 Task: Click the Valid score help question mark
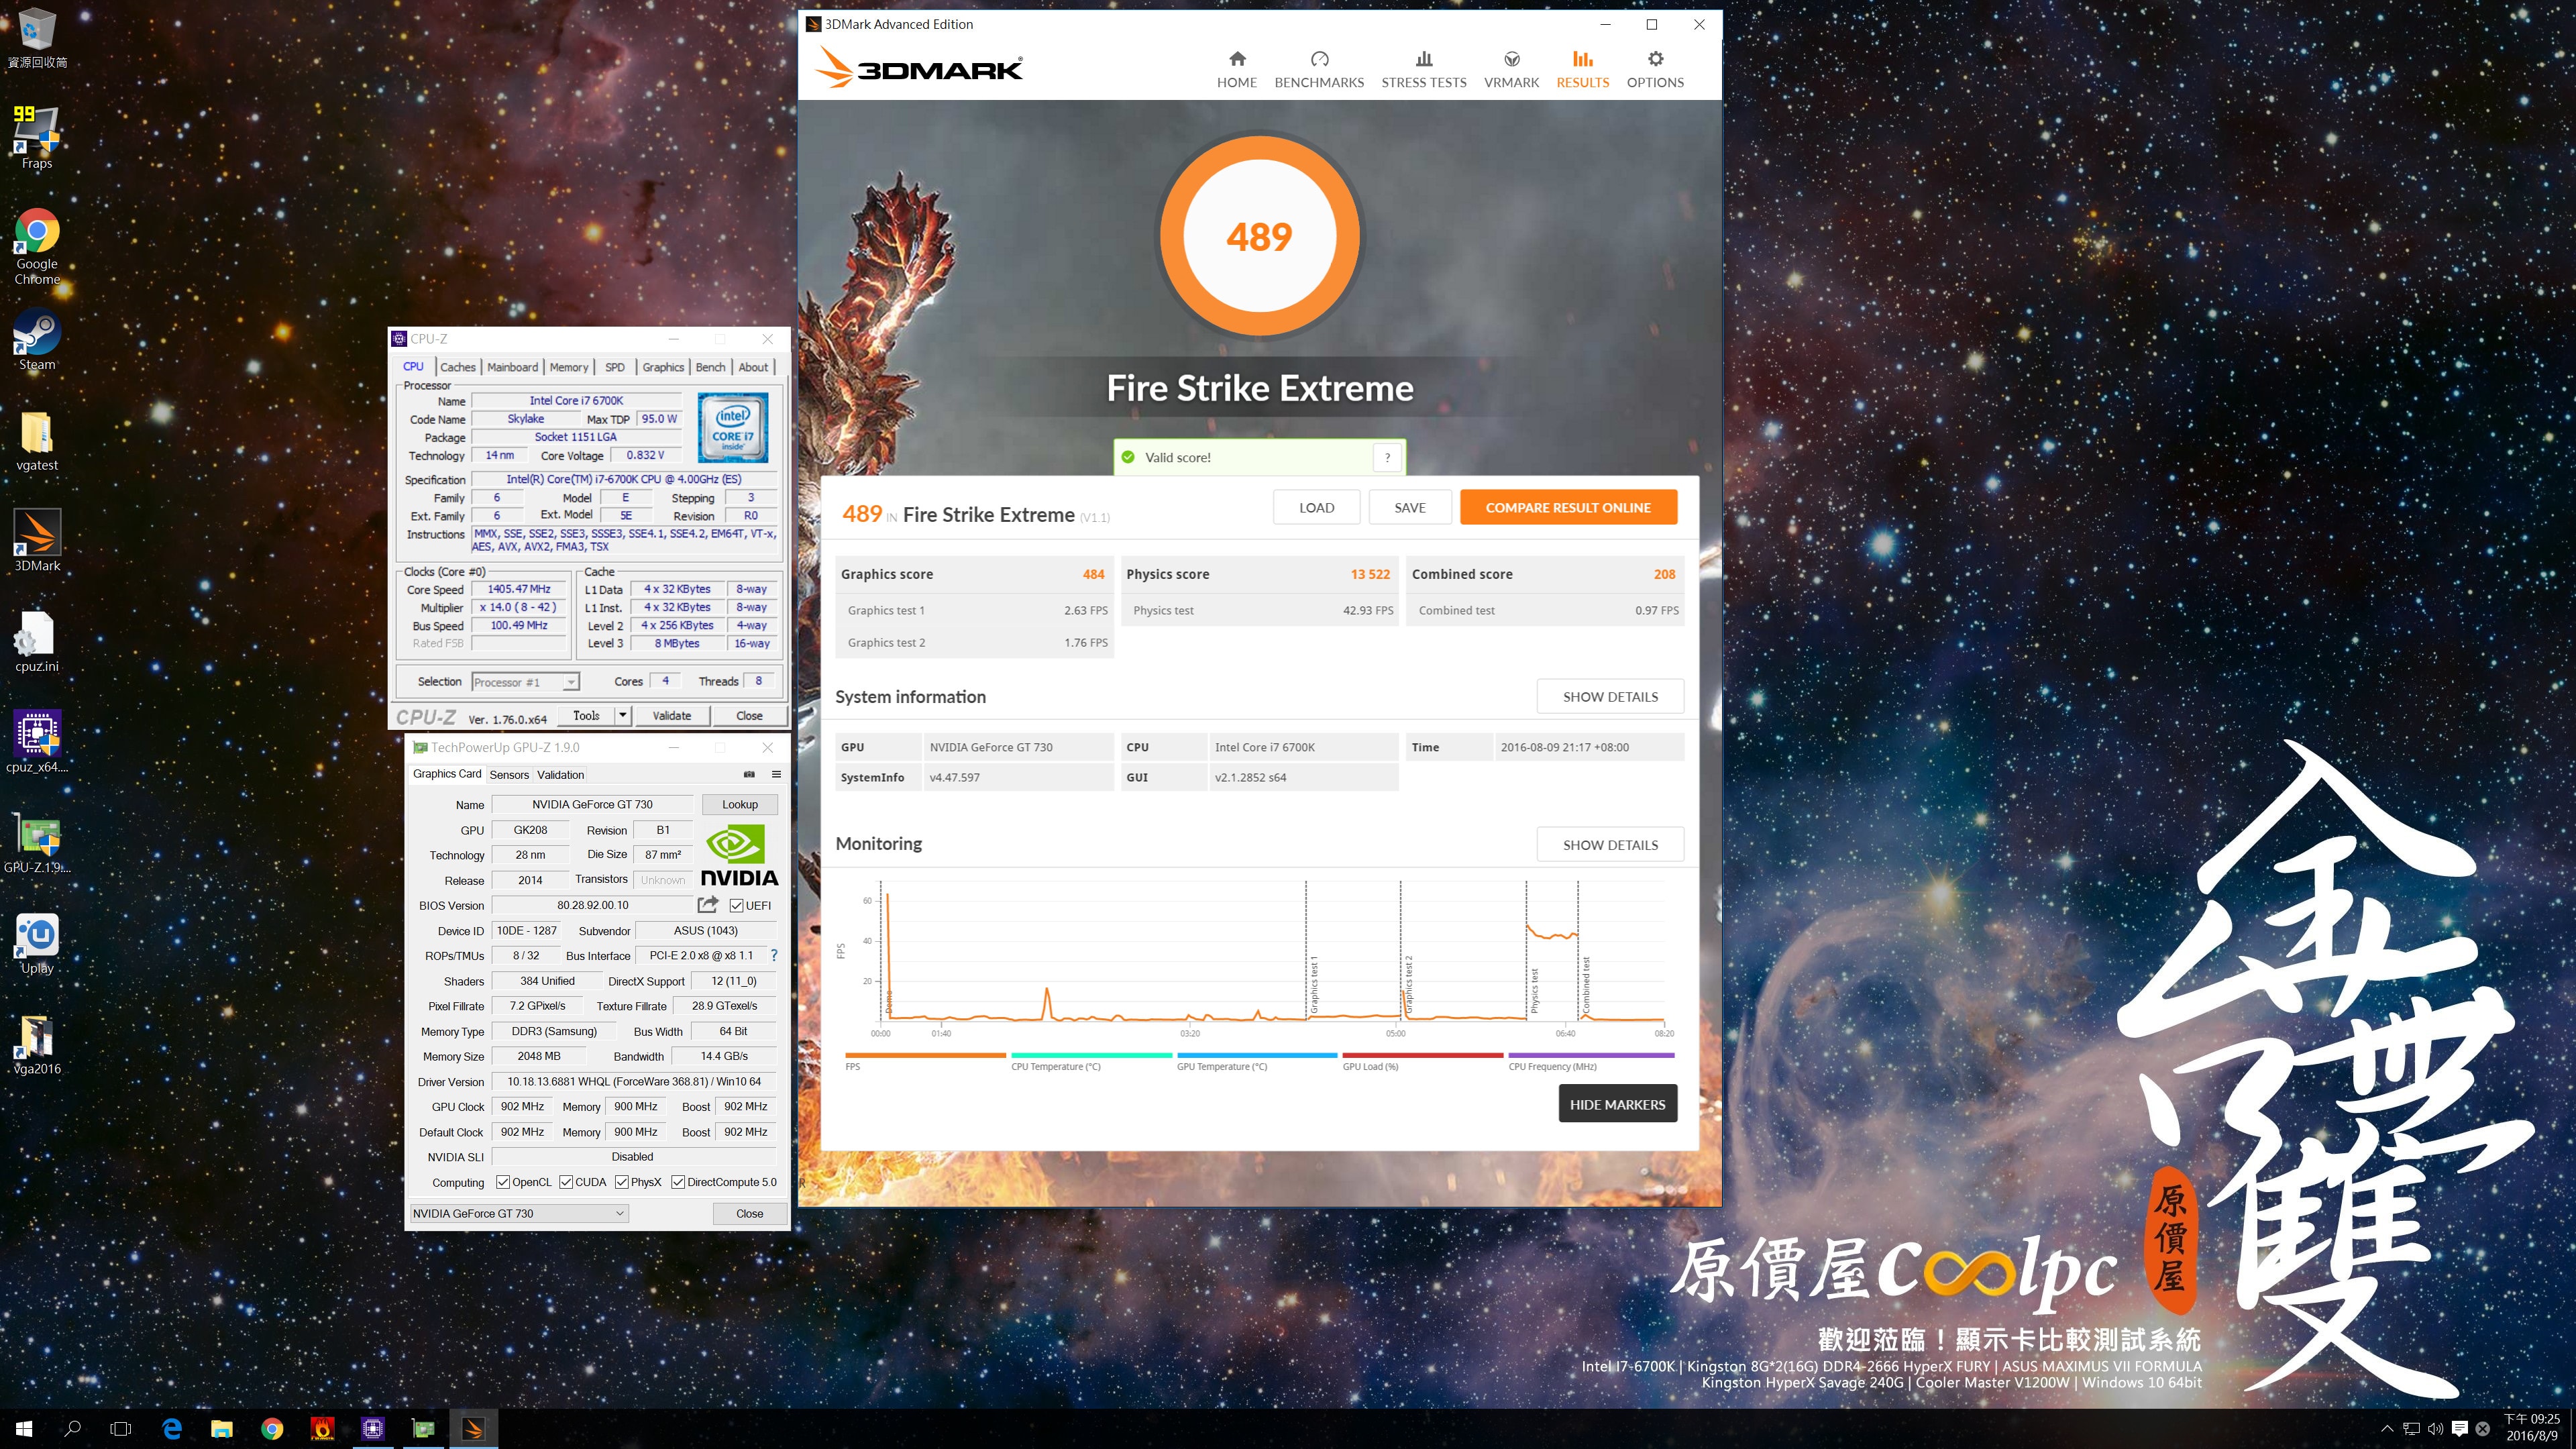point(1387,457)
